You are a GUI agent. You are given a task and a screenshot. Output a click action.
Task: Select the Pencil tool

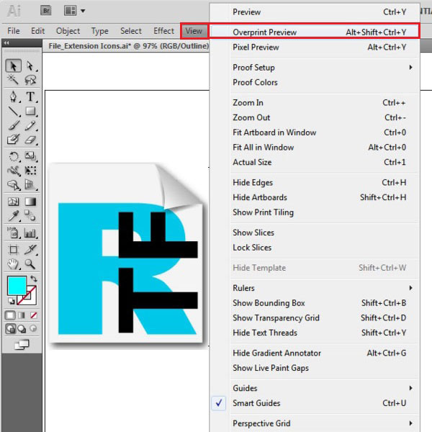[30, 125]
